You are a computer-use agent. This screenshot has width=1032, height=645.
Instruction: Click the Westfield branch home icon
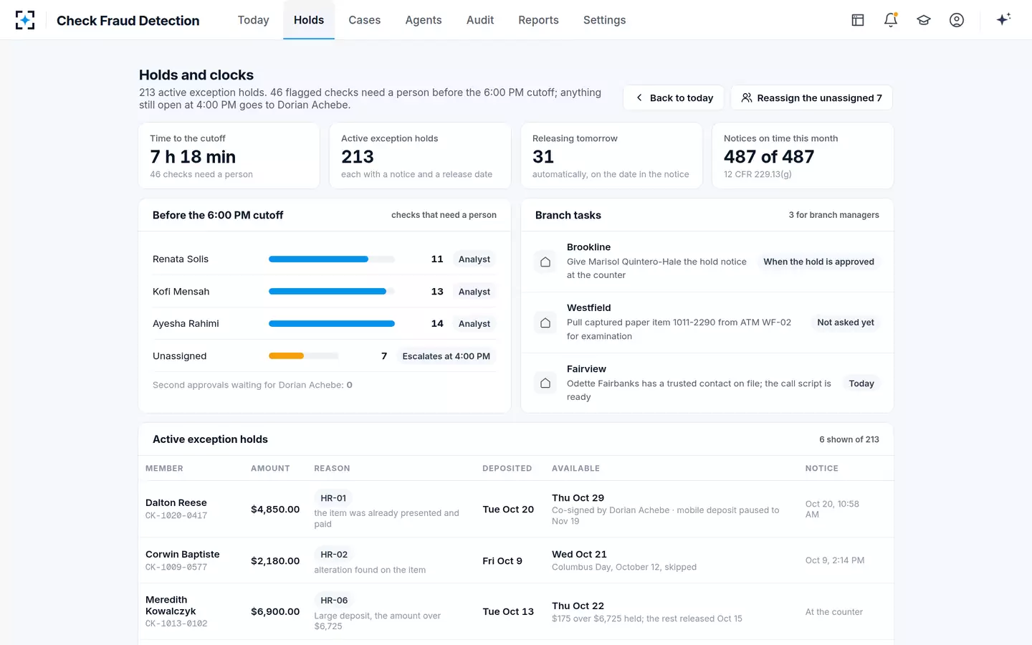[x=545, y=322]
